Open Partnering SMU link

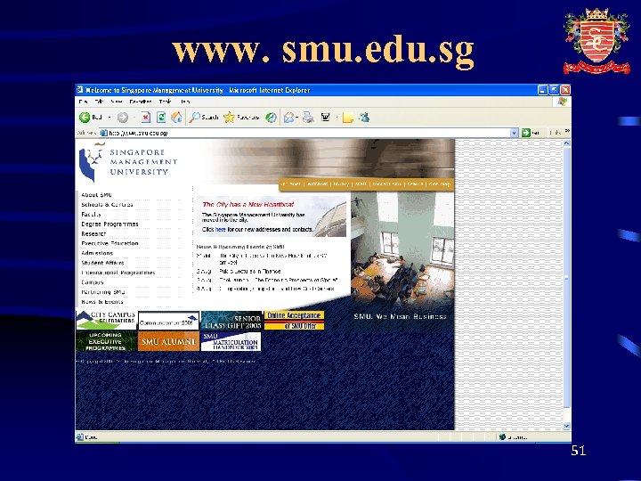103,292
